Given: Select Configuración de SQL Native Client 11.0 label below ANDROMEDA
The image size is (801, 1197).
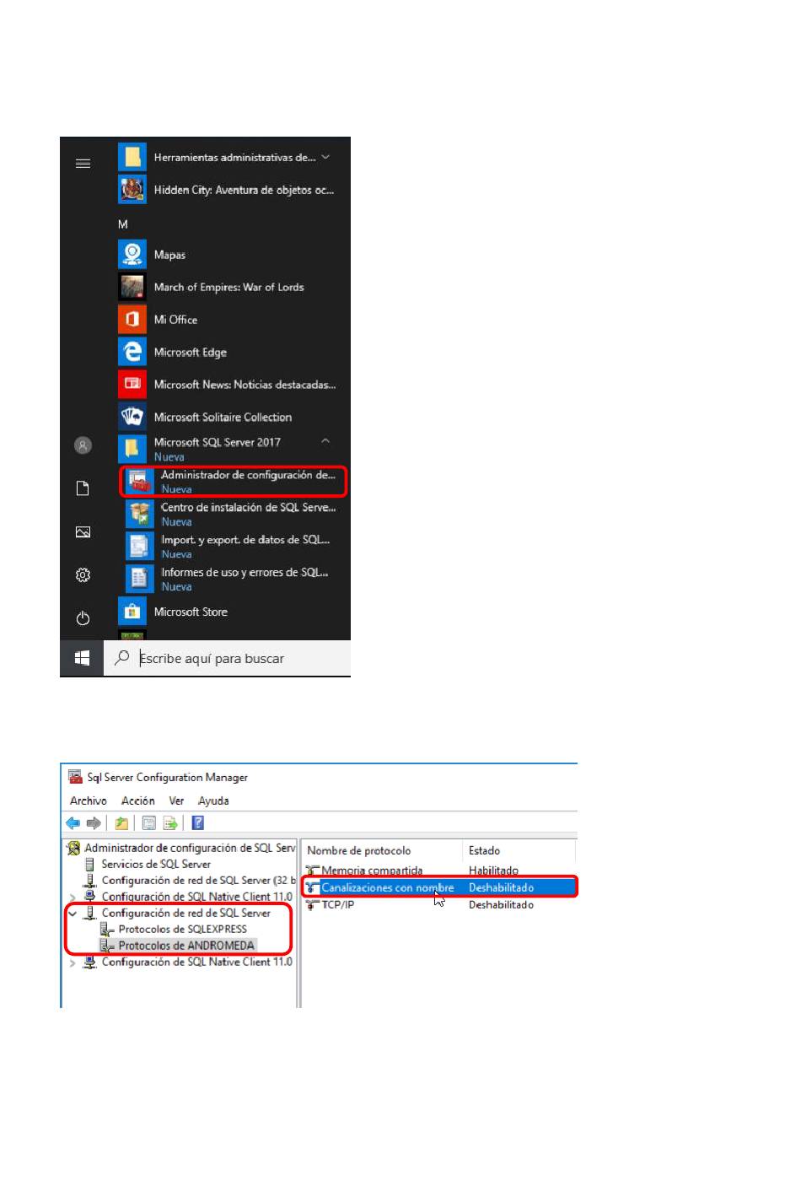Looking at the screenshot, I should coord(196,962).
